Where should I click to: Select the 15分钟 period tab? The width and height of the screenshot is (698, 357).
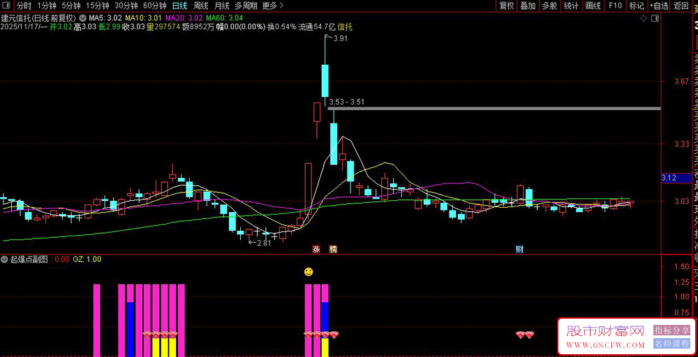click(x=98, y=6)
